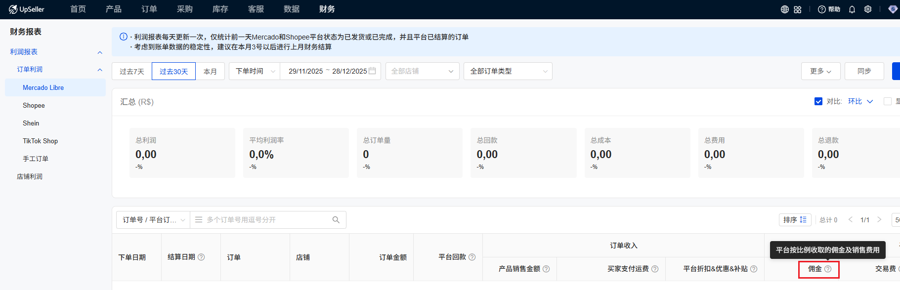Select the 过去7天 time range
This screenshot has height=290, width=900.
point(132,71)
